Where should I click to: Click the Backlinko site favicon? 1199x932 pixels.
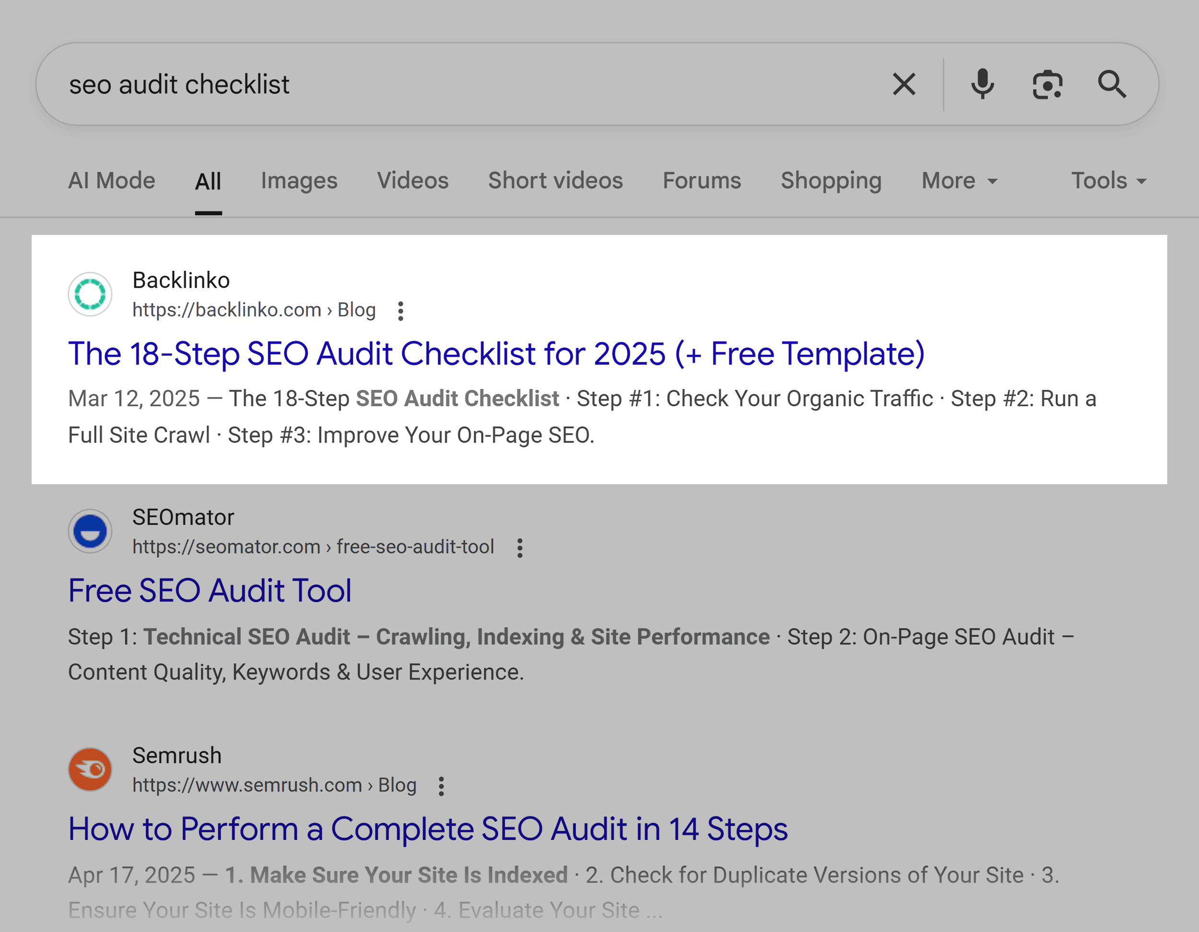point(90,294)
